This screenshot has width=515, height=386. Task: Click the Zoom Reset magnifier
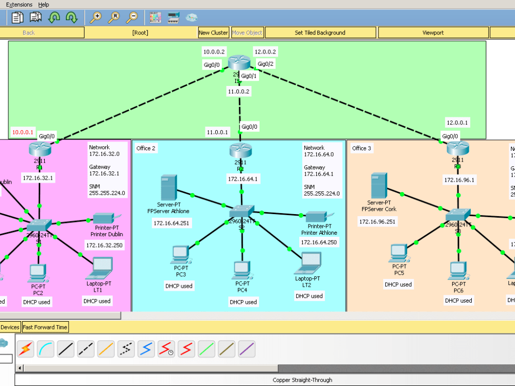tap(114, 17)
